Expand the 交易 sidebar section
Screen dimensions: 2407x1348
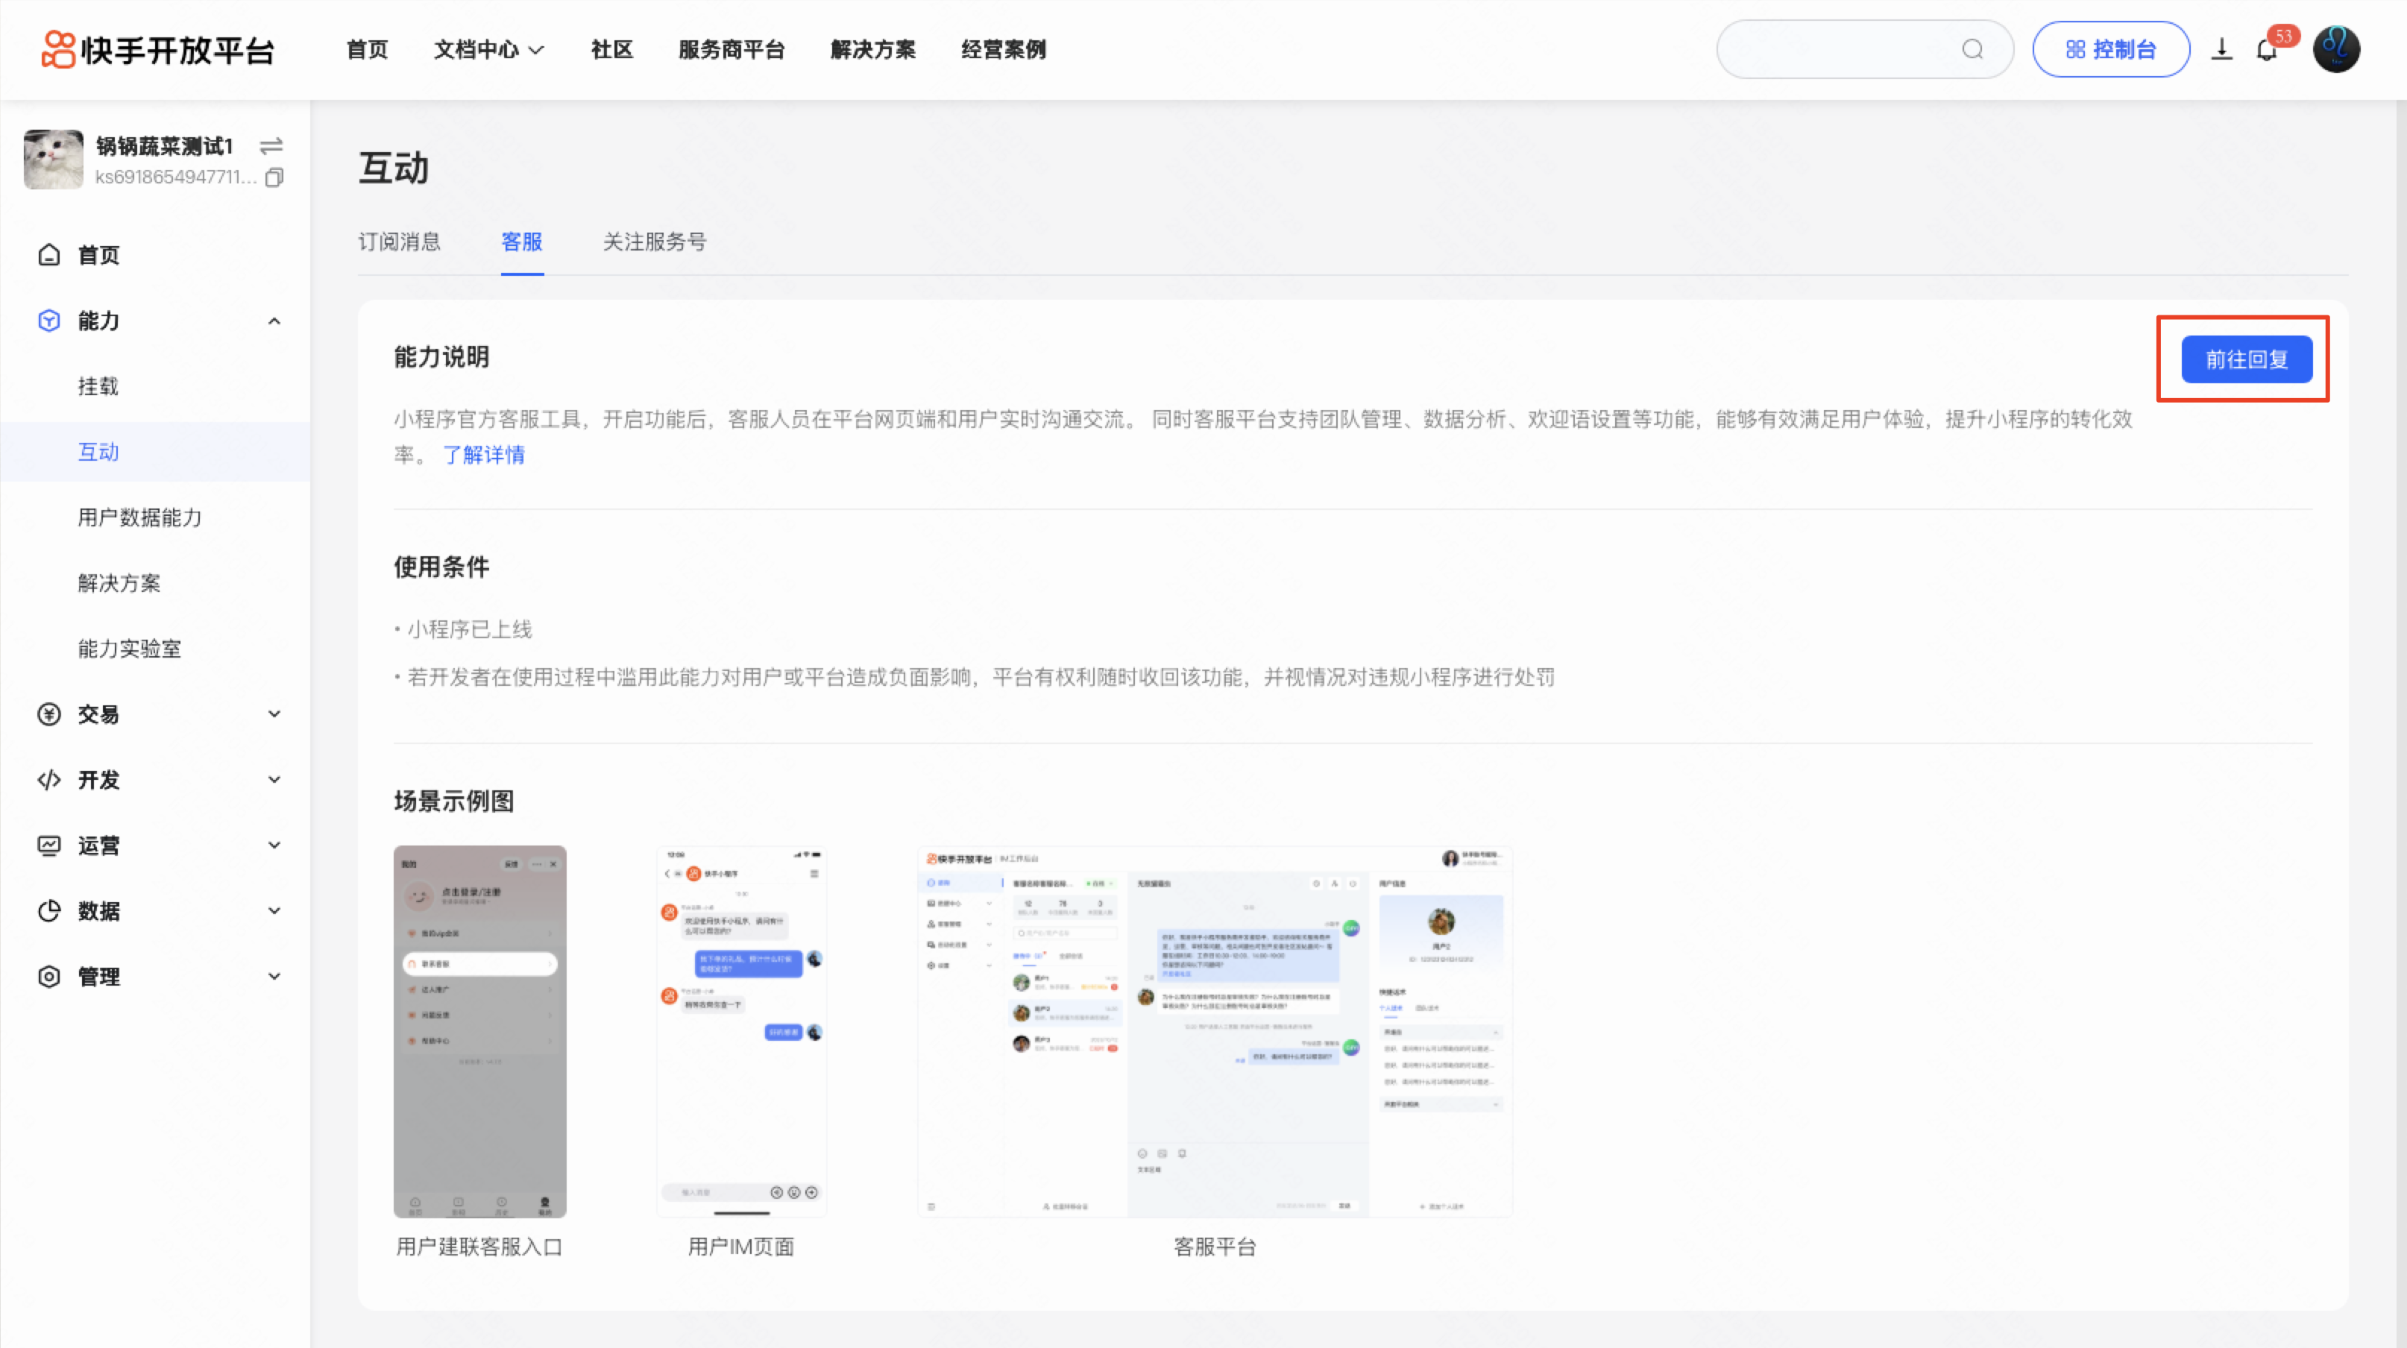[274, 715]
